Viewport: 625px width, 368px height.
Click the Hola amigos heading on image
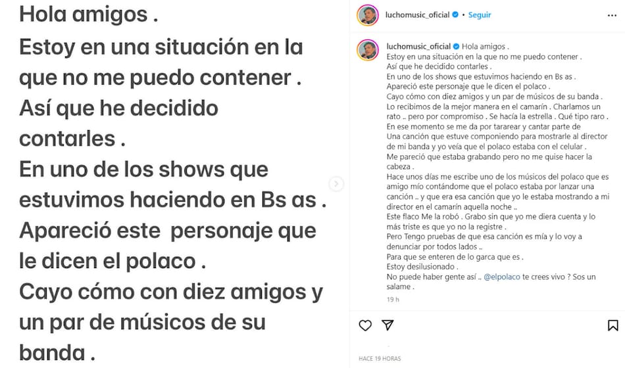[88, 14]
